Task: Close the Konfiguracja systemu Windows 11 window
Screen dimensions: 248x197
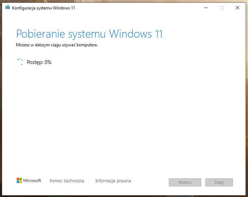Action: 238,8
